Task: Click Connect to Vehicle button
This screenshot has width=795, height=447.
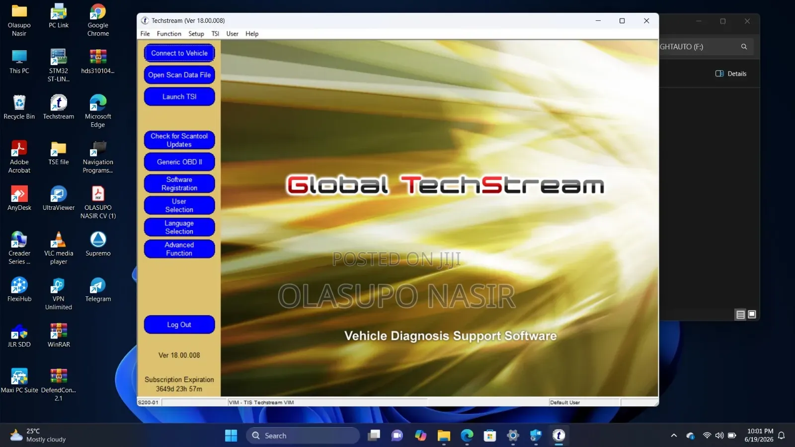Action: click(179, 53)
